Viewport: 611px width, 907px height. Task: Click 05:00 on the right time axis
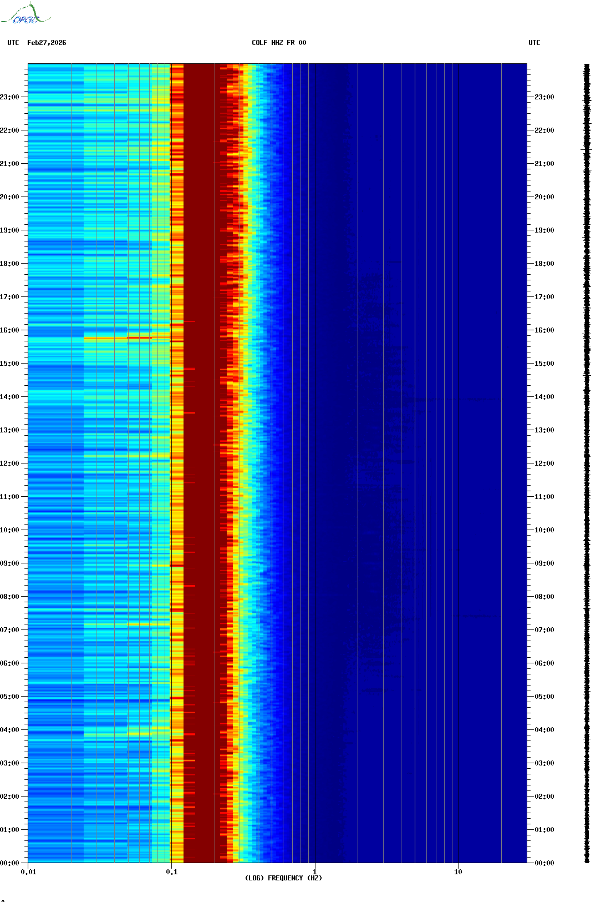544,697
